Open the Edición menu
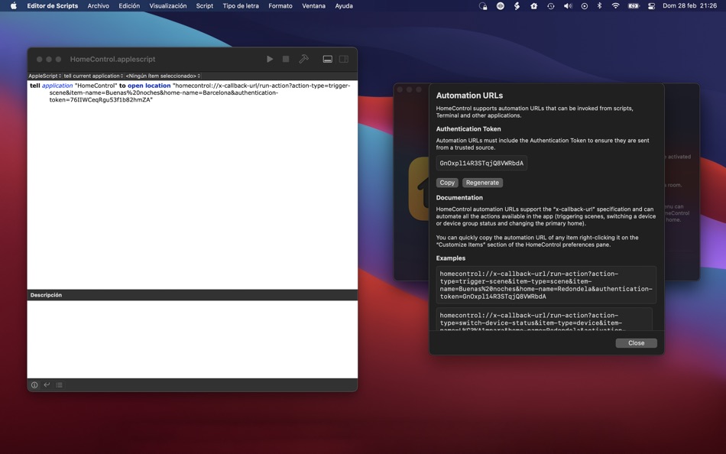Image resolution: width=726 pixels, height=454 pixels. [129, 6]
